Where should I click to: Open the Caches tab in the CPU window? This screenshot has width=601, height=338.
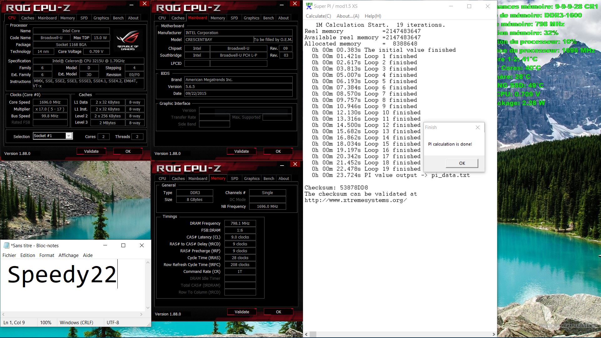click(x=28, y=18)
